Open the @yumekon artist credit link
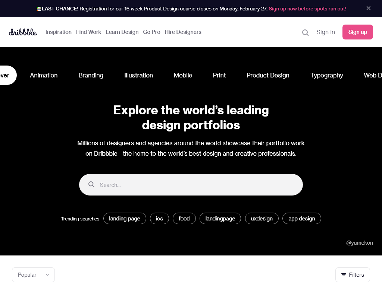Screen dimensions: 382x286 click(x=360, y=243)
